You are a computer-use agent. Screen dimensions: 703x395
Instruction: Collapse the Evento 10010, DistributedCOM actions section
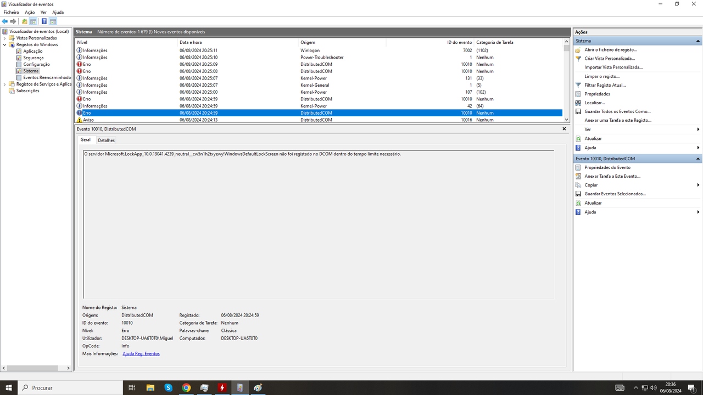point(698,159)
